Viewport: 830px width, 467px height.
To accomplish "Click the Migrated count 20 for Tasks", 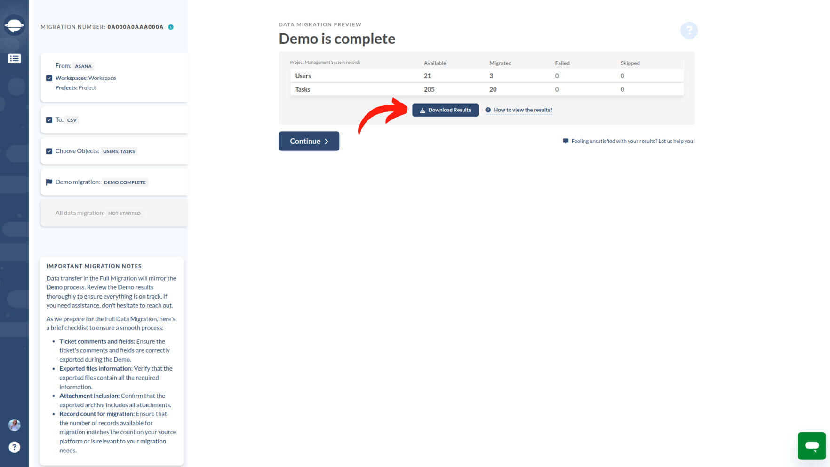I will point(493,89).
